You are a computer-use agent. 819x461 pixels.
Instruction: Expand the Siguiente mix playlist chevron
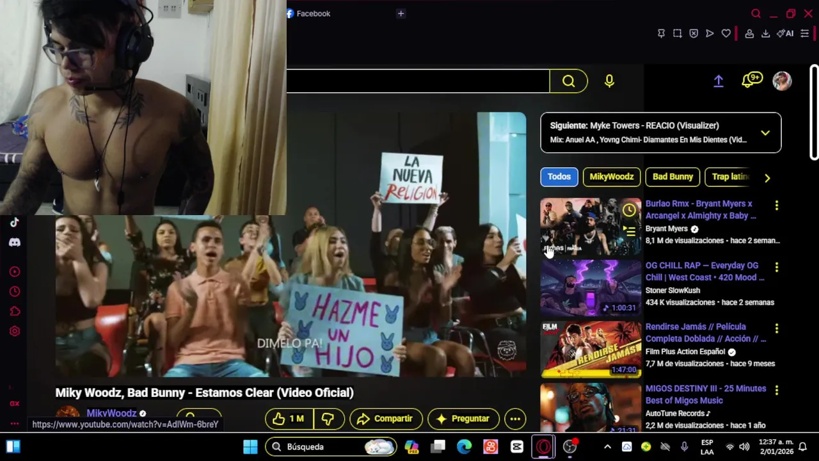(765, 133)
